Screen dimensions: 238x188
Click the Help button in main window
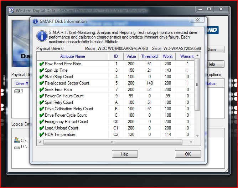coord(216,64)
